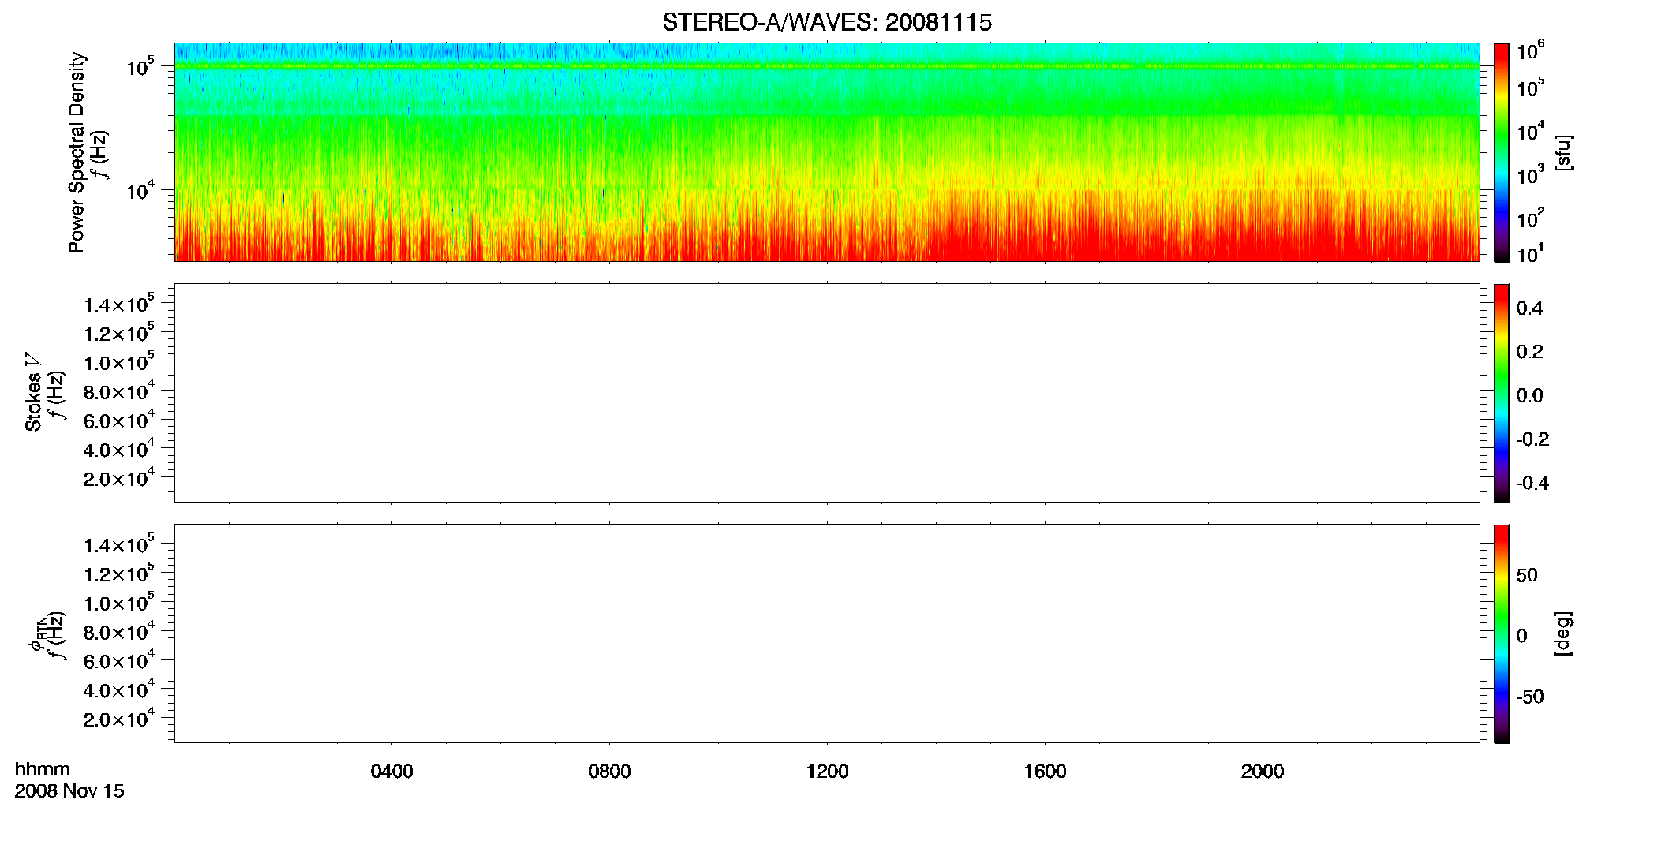Click the 2008 Nov 15 date label
Screen dimensions: 1654x852
(69, 791)
